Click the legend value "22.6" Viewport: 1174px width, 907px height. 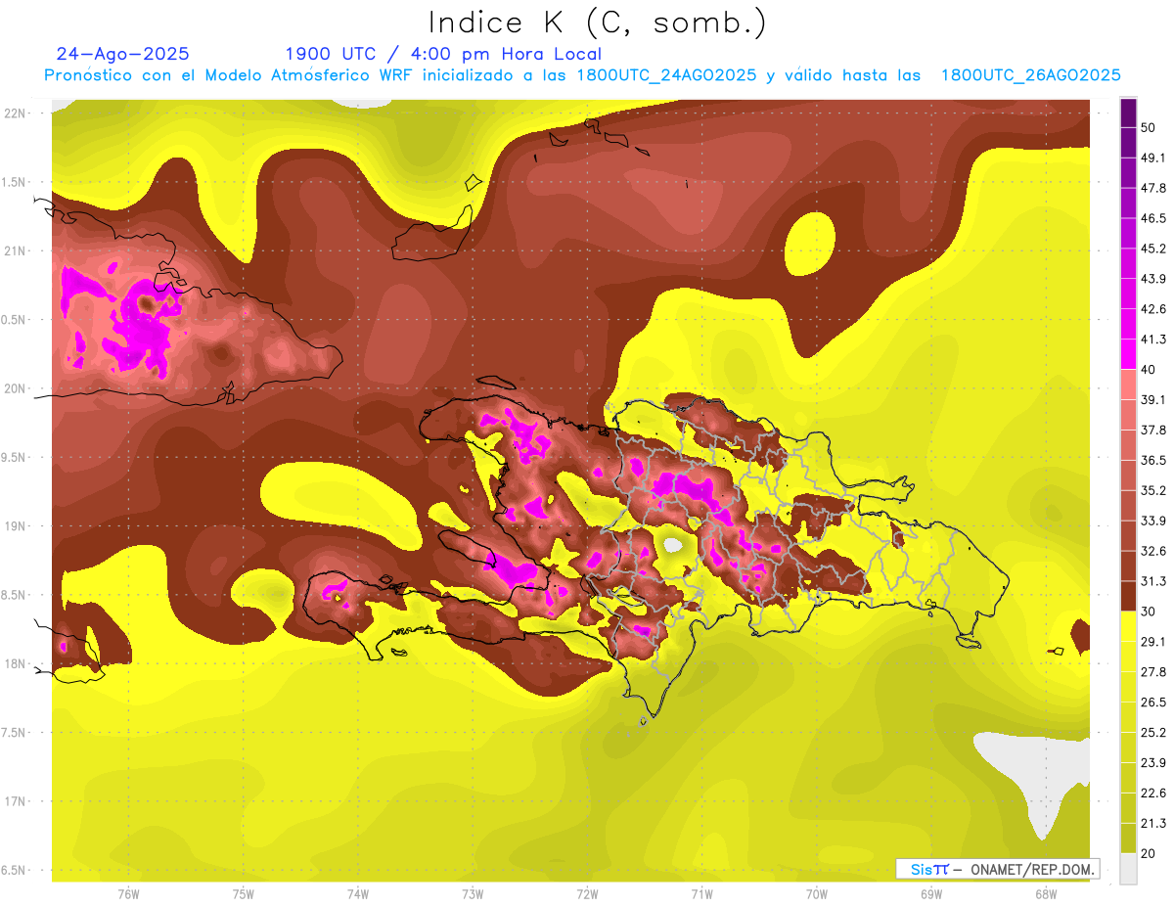[x=1153, y=794]
